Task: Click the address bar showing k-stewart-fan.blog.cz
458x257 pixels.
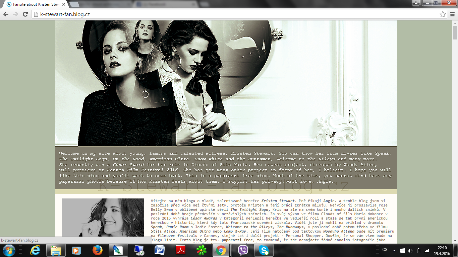Action: click(x=239, y=14)
